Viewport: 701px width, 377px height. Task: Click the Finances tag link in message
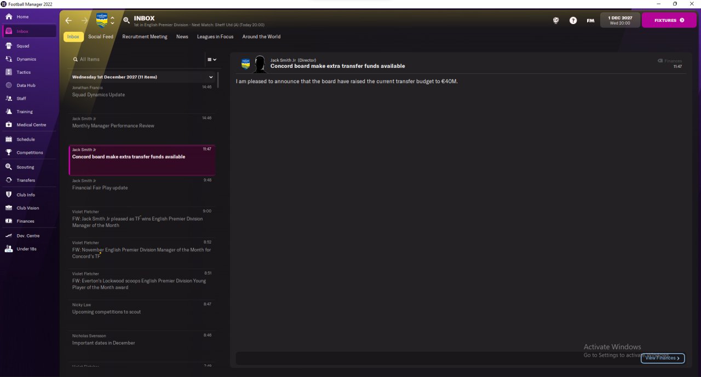click(x=670, y=61)
